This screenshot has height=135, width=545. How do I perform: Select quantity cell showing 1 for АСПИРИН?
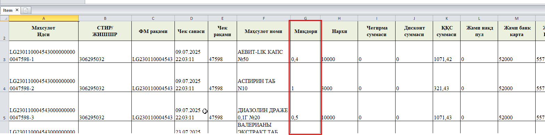(x=305, y=77)
